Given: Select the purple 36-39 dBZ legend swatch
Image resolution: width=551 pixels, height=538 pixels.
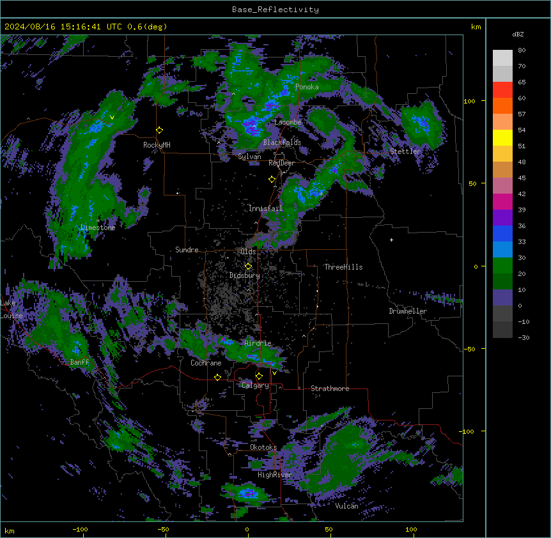Looking at the screenshot, I should [x=502, y=218].
